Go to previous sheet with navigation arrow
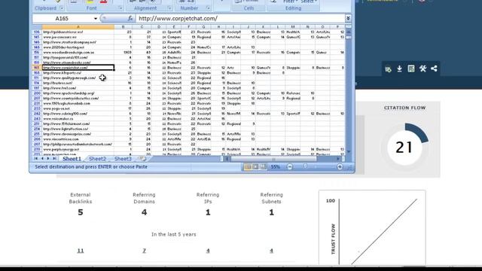Viewport: 482px width, 271px height. (x=42, y=159)
